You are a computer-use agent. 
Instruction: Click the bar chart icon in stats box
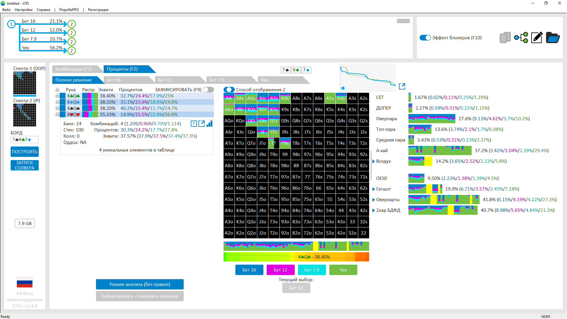point(209,124)
